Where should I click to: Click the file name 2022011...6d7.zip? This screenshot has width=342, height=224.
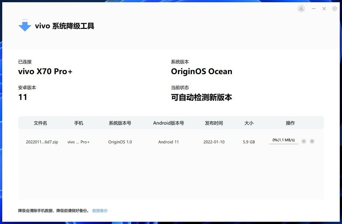pos(42,142)
